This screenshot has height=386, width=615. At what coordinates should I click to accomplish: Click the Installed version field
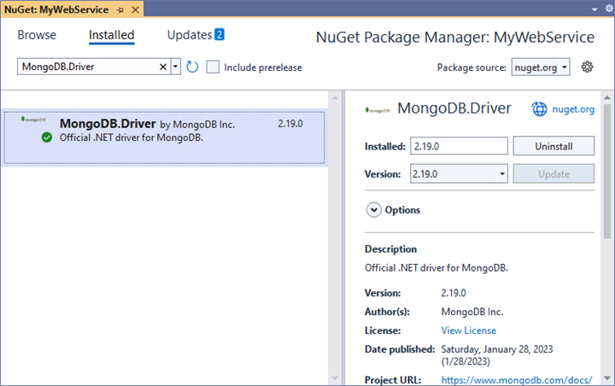click(459, 146)
